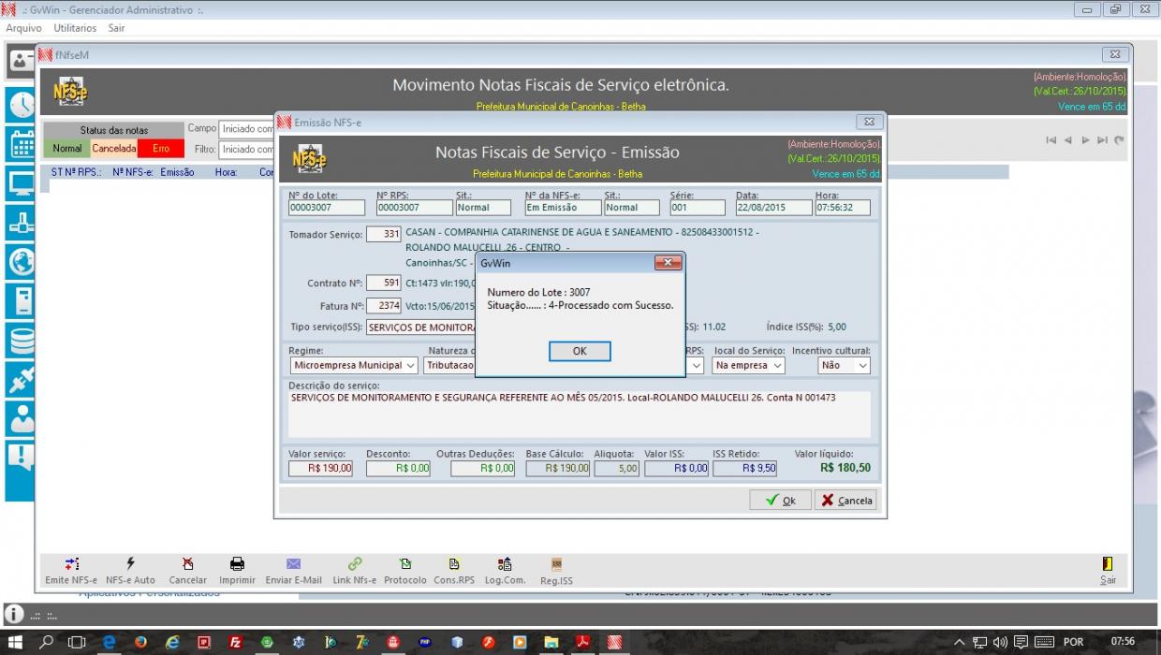Viewport: 1161px width, 655px height.
Task: Click the refresh navigation icon
Action: click(x=1119, y=140)
